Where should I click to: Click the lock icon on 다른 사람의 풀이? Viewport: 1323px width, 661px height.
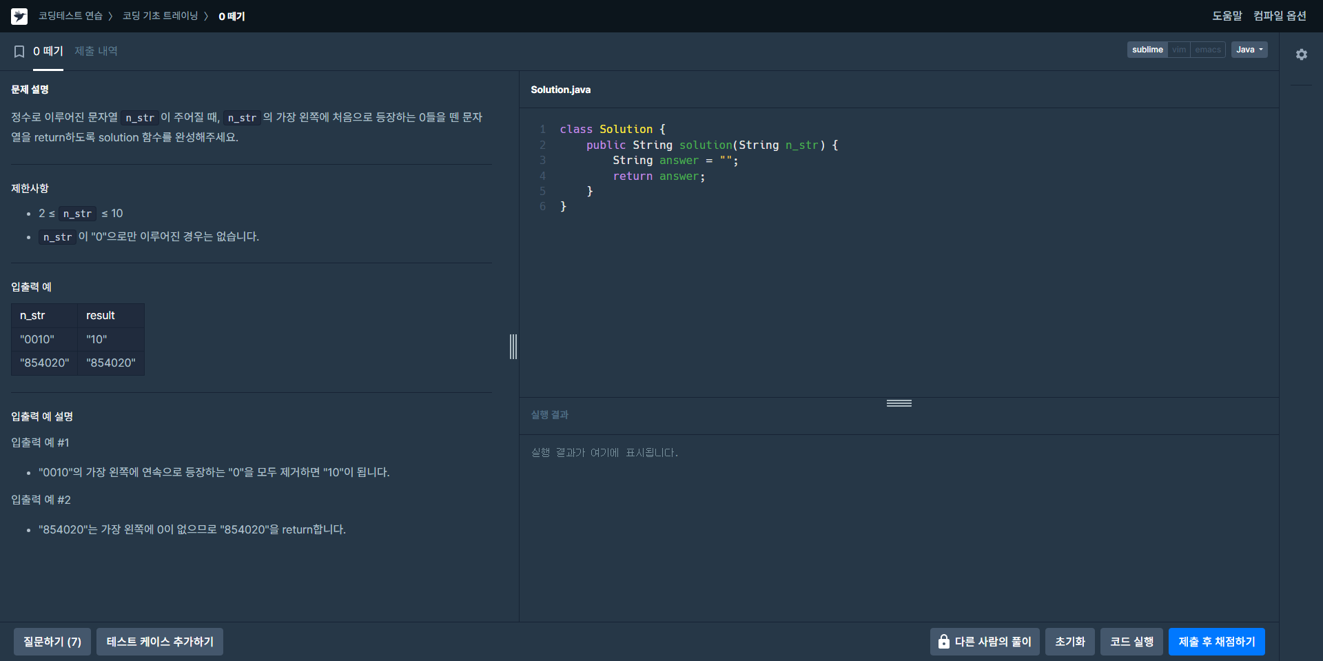pos(943,642)
